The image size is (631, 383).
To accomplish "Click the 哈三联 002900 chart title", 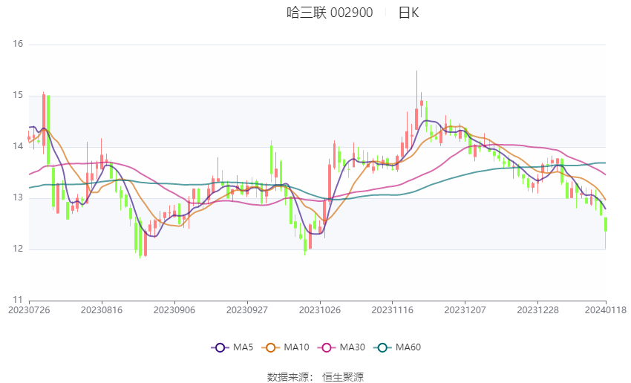I will pos(330,13).
